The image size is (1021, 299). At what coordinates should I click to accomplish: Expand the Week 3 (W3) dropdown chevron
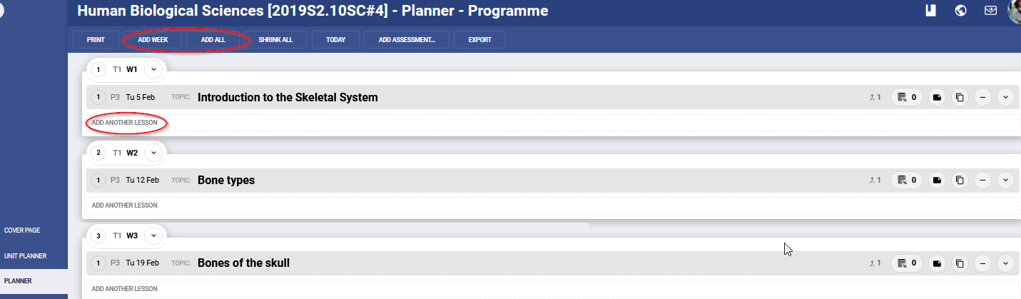point(153,235)
